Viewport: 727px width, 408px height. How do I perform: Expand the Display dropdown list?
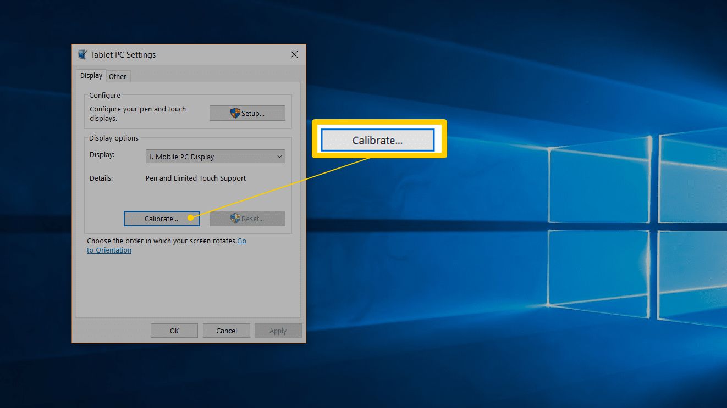tap(215, 157)
